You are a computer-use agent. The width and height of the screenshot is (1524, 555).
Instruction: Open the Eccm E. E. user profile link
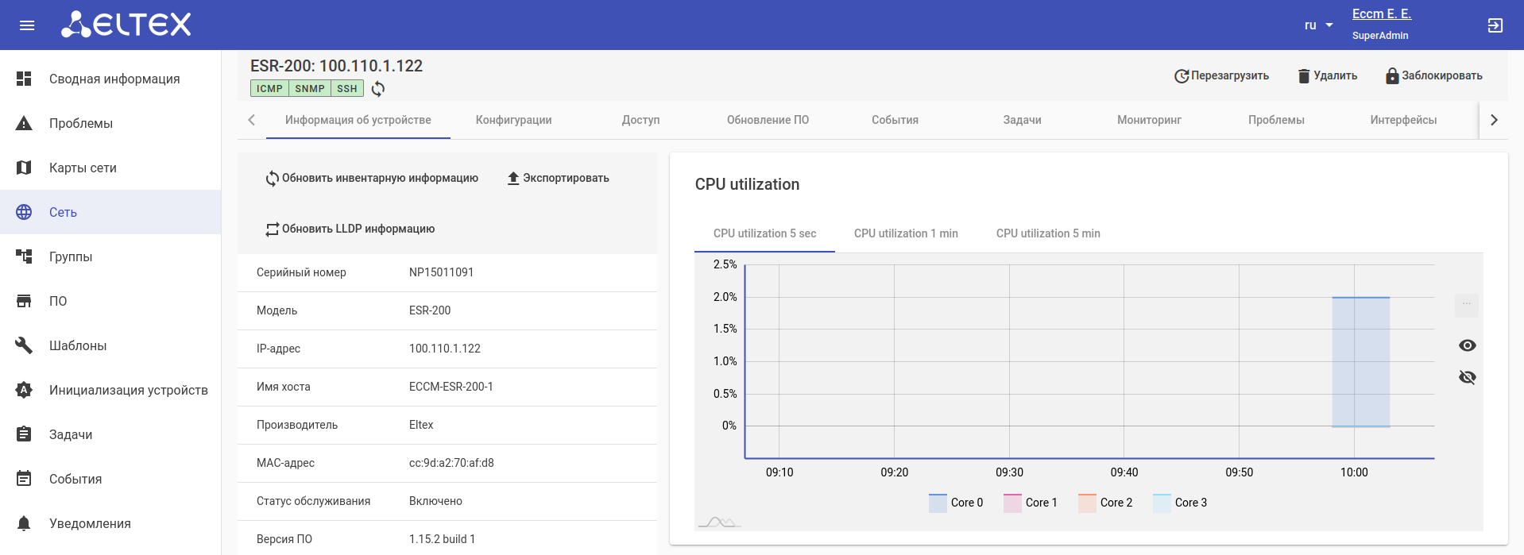1381,14
